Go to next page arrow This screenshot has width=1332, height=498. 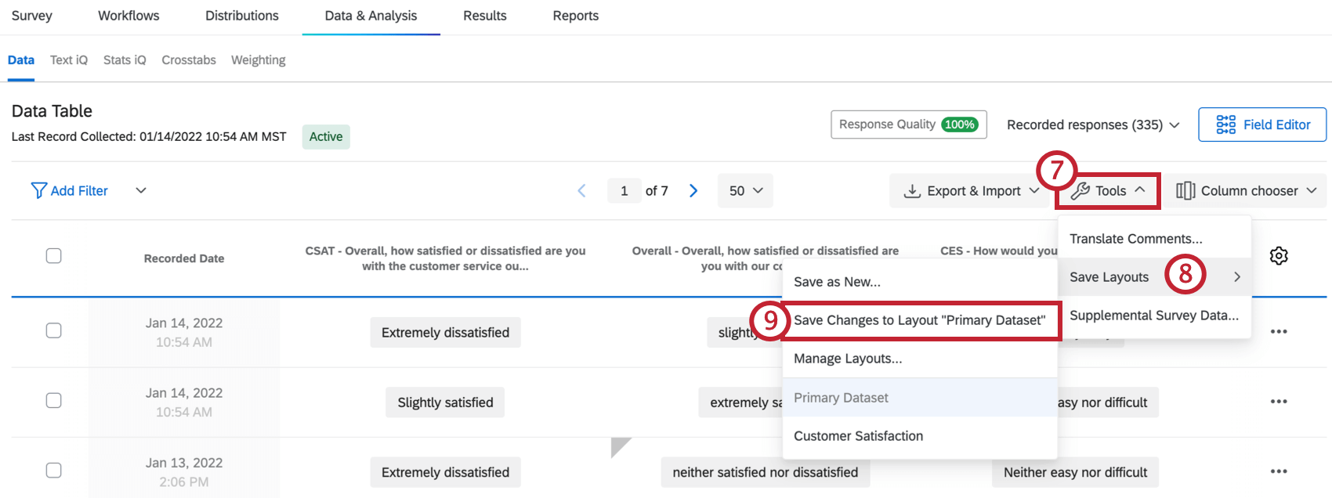[x=693, y=191]
